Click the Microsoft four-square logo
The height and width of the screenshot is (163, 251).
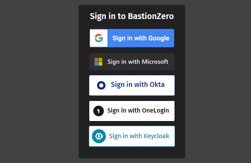tap(99, 62)
